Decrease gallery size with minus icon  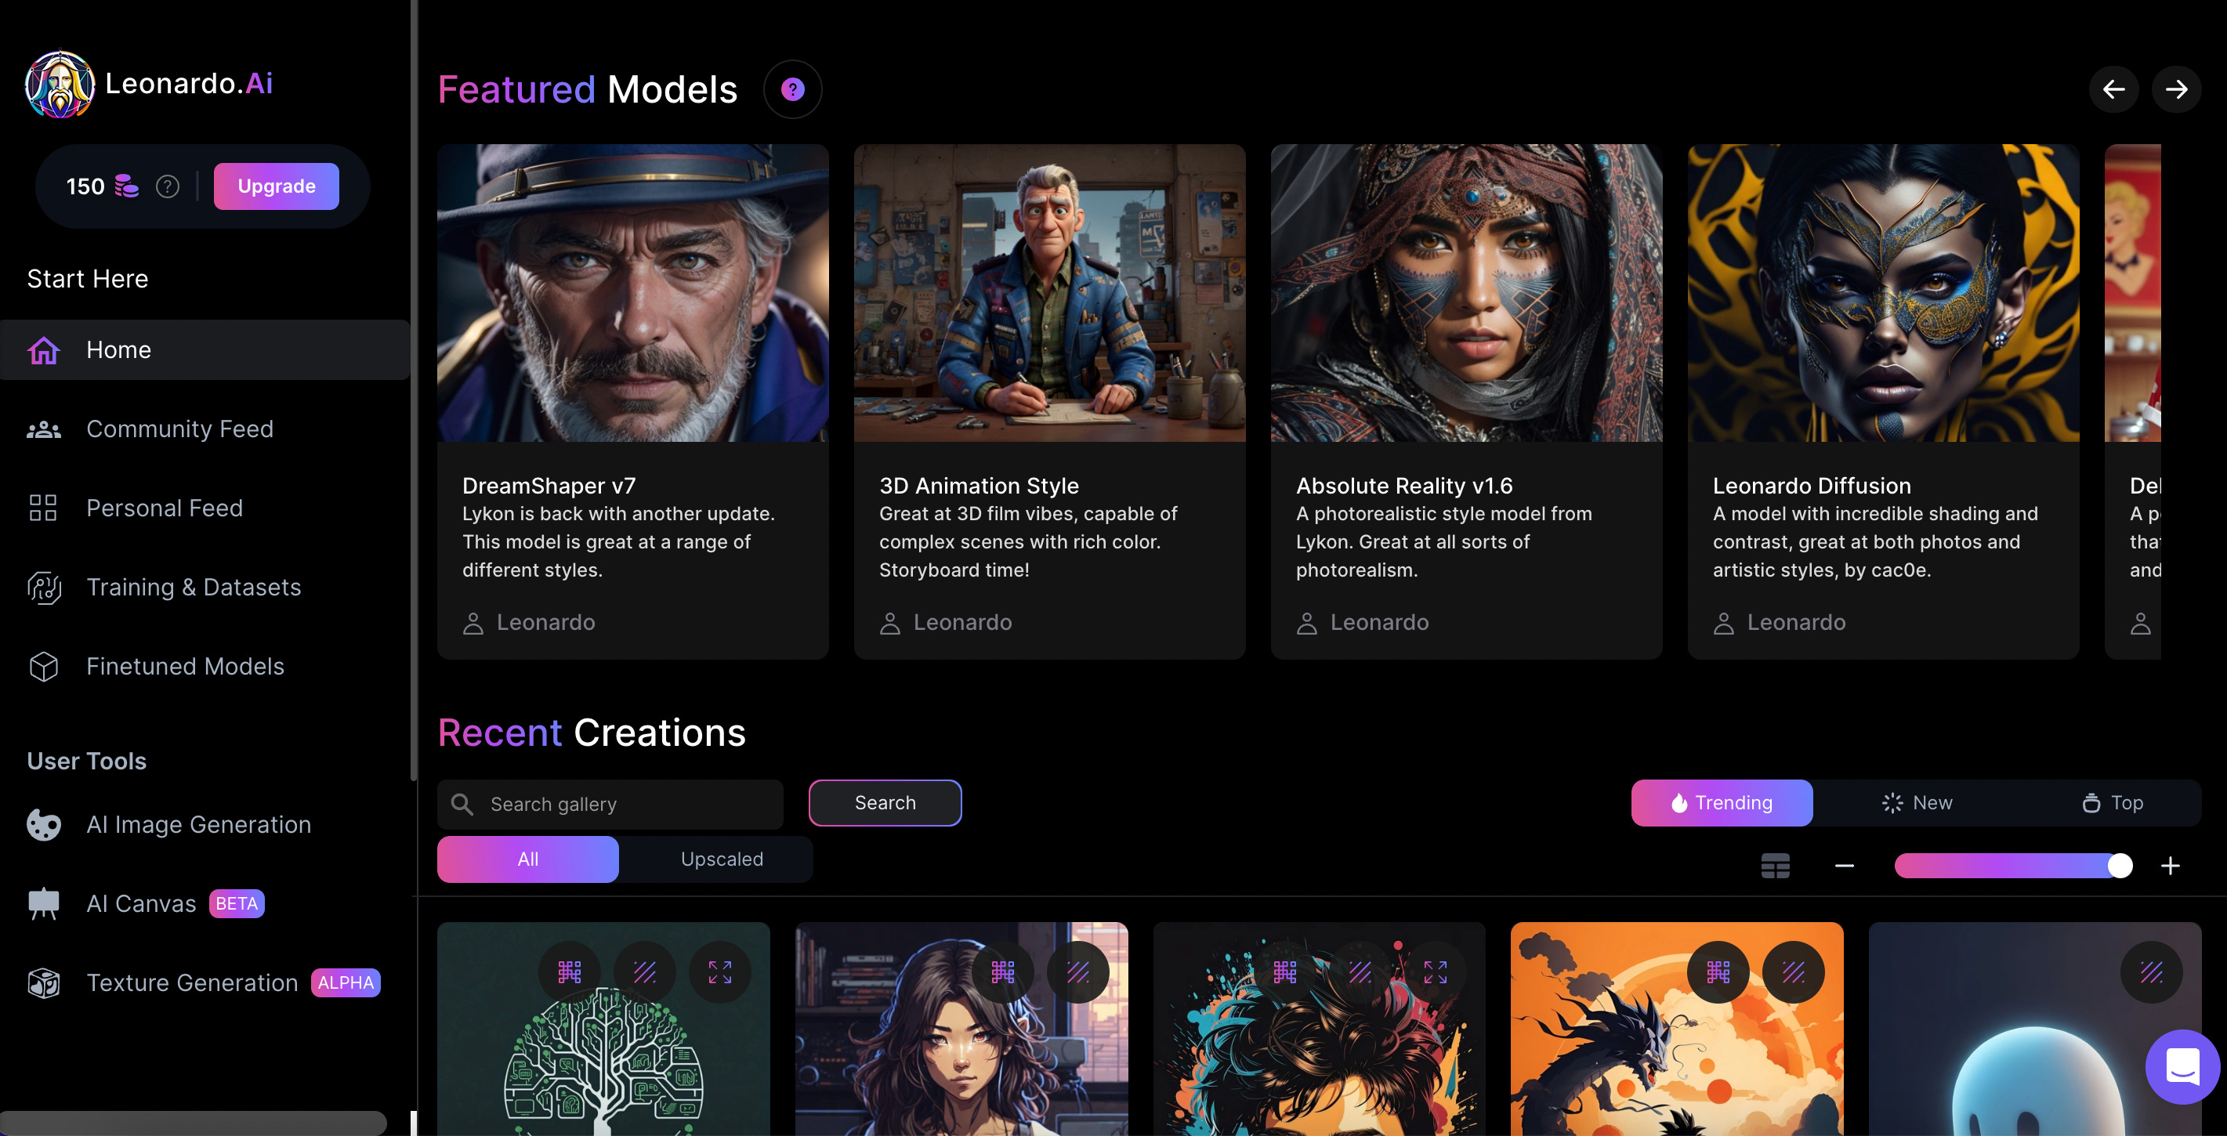[1844, 866]
